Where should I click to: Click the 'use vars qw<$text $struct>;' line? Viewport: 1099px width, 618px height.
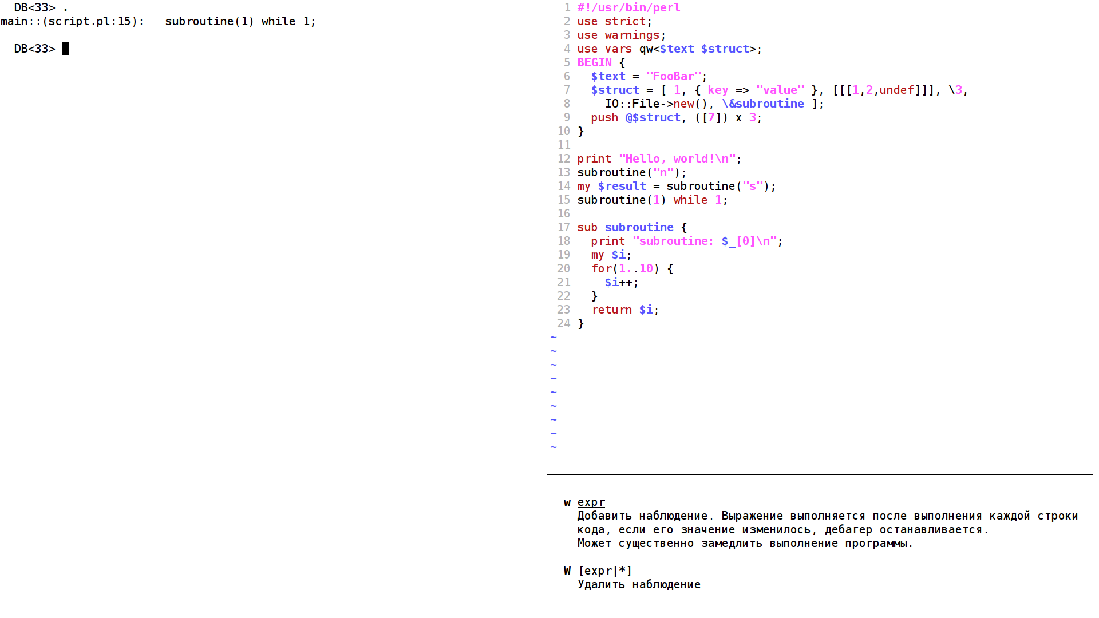click(x=670, y=49)
